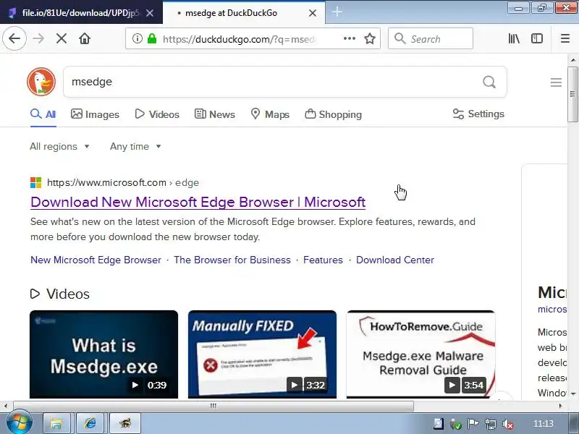This screenshot has width=579, height=434.
Task: Open the Windows Start menu
Action: (19, 423)
